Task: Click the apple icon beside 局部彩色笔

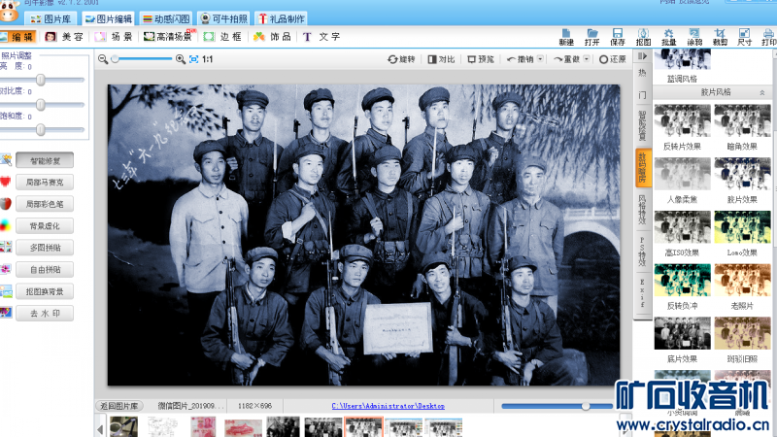Action: [x=6, y=204]
